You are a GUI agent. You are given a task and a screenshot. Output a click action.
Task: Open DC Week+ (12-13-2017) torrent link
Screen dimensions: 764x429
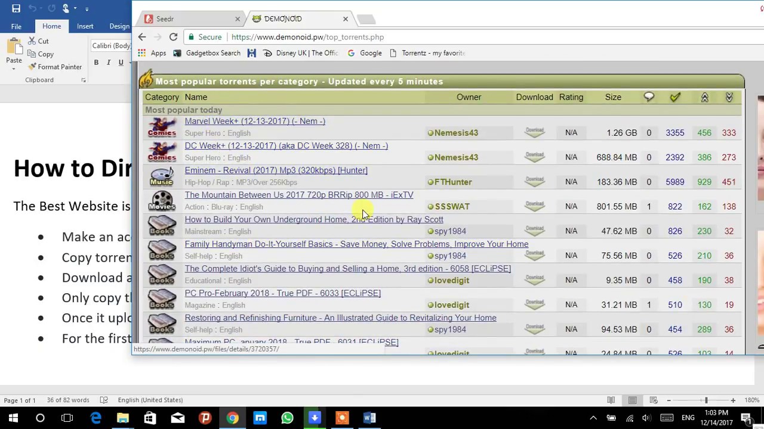pos(286,145)
